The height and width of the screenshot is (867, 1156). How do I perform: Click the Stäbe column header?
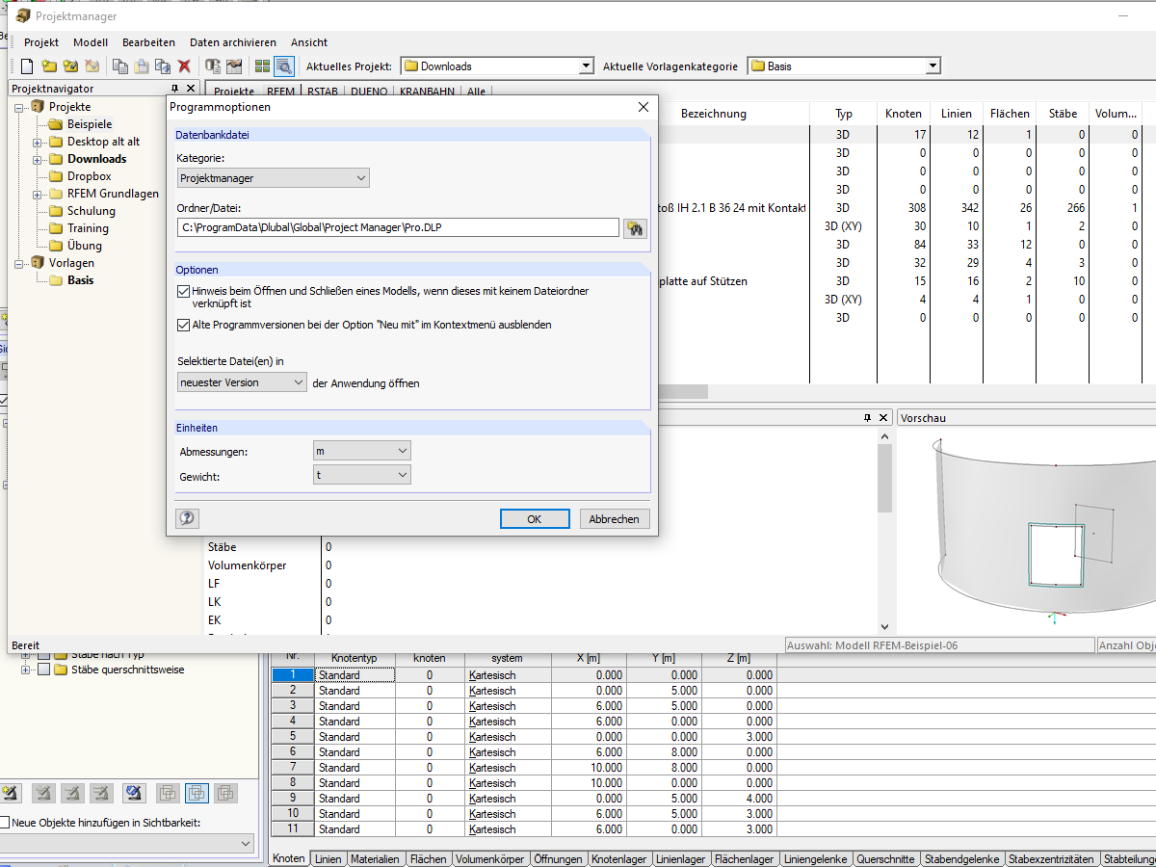(x=1063, y=114)
